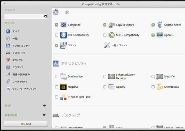Open the Copy to texture plugin icon
This screenshot has width=185, height=131.
point(112,25)
